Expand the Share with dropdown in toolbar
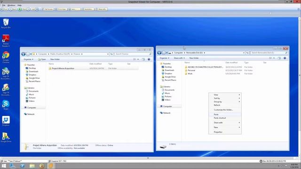 coord(179,58)
